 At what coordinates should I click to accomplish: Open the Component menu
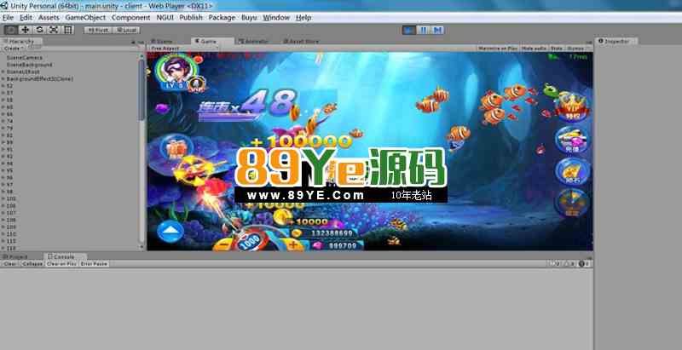(130, 17)
